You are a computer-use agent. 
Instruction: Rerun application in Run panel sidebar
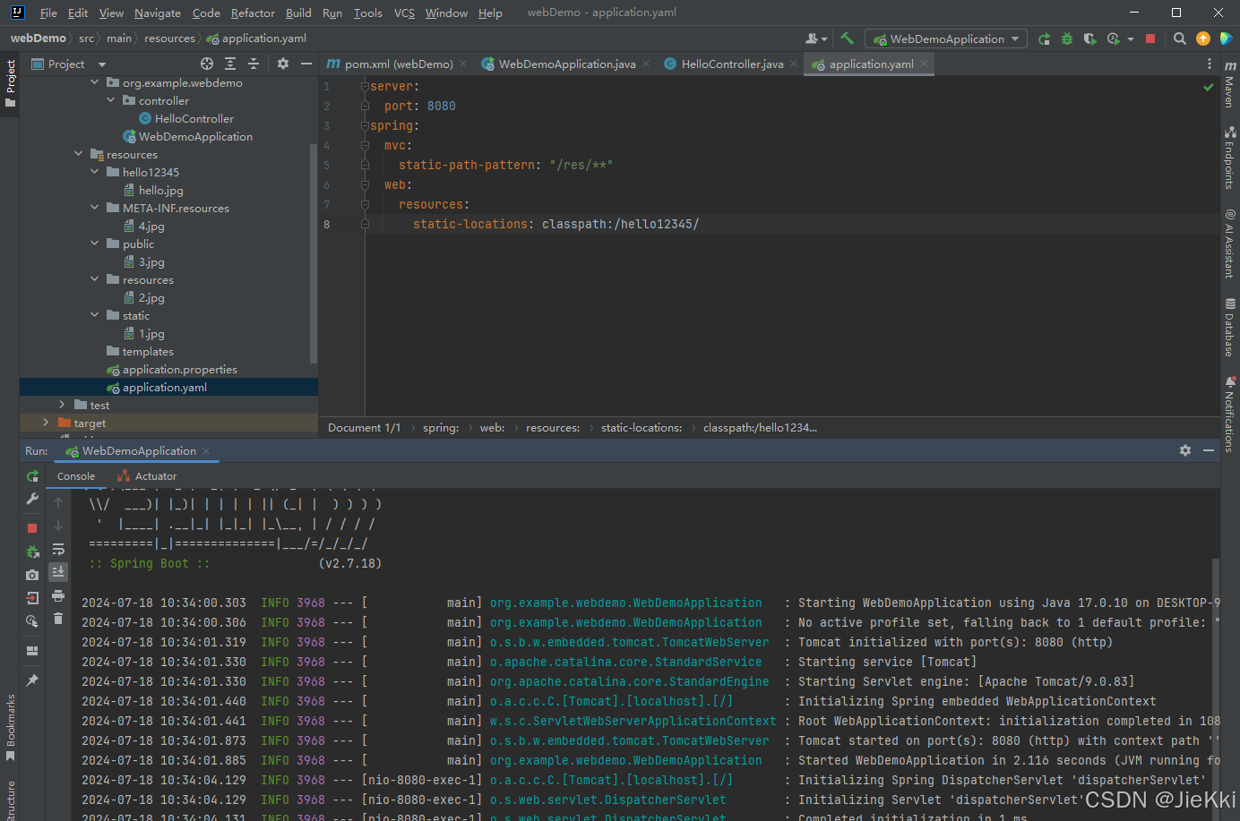(x=32, y=476)
